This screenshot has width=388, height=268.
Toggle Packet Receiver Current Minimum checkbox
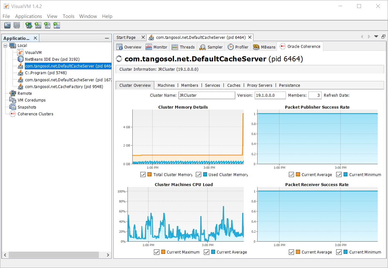339,252
